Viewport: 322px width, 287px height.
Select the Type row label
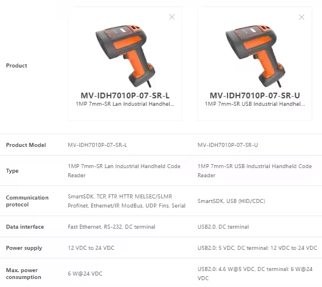[12, 171]
